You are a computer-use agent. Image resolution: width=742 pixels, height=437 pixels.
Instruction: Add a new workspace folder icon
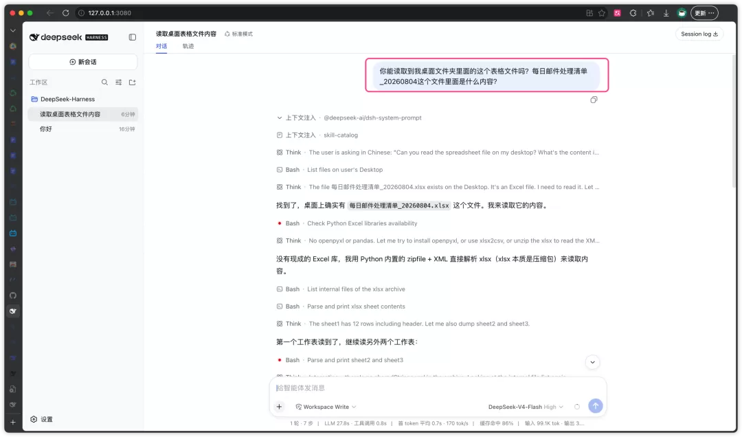(133, 82)
